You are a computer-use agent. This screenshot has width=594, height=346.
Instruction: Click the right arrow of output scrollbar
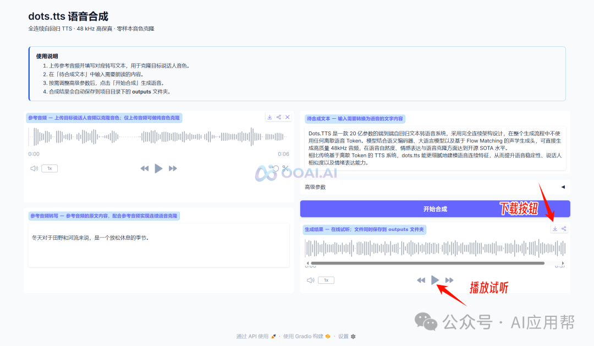coord(563,263)
